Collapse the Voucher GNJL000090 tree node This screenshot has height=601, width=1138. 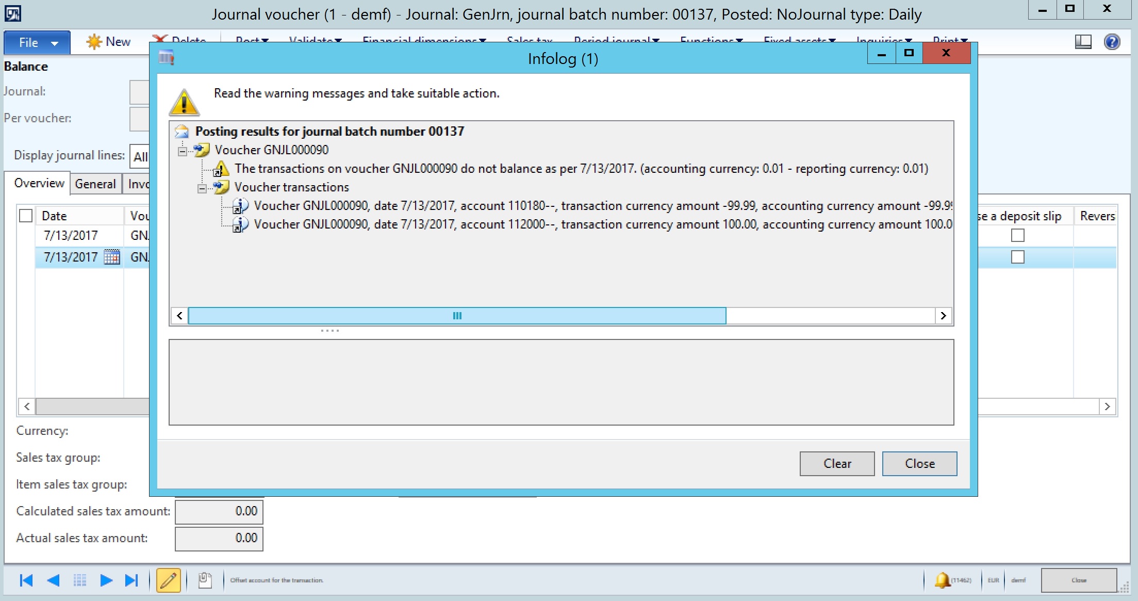tap(182, 151)
